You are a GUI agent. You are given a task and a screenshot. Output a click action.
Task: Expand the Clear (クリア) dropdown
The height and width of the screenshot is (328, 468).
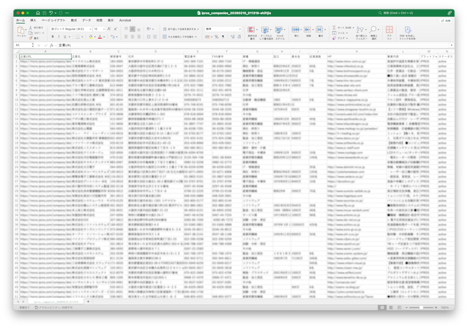tap(346, 38)
